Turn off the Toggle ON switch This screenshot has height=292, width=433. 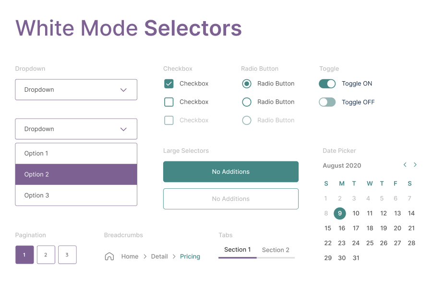click(327, 84)
